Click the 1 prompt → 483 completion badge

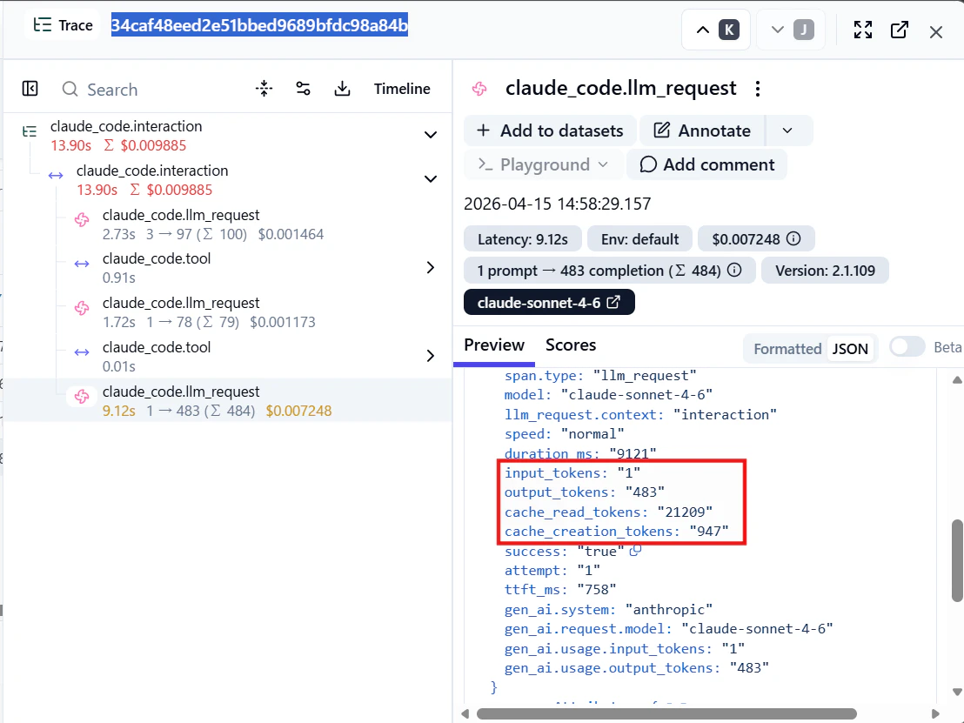coord(609,270)
